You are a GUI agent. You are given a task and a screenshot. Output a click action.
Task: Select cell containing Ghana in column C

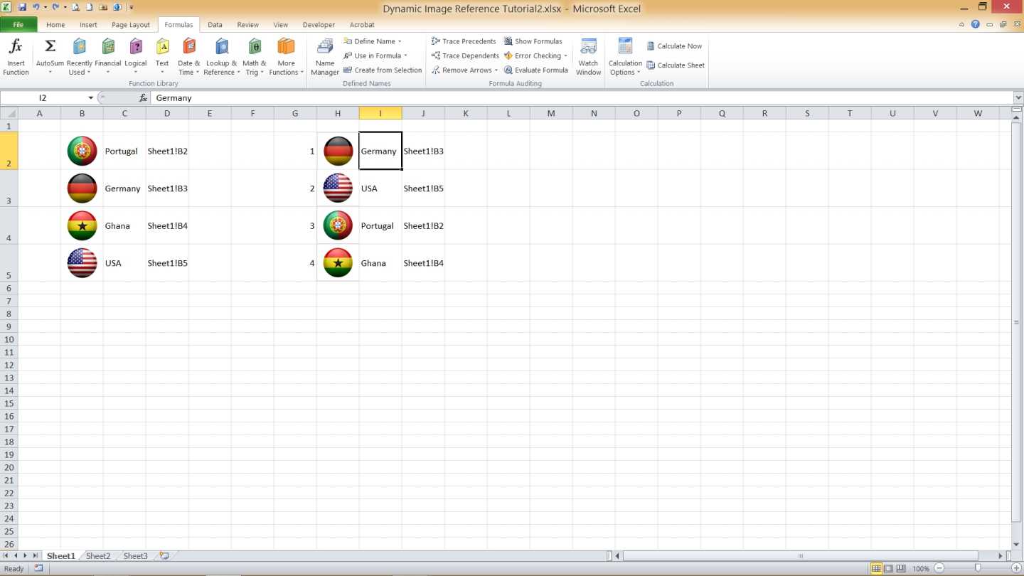click(x=124, y=225)
